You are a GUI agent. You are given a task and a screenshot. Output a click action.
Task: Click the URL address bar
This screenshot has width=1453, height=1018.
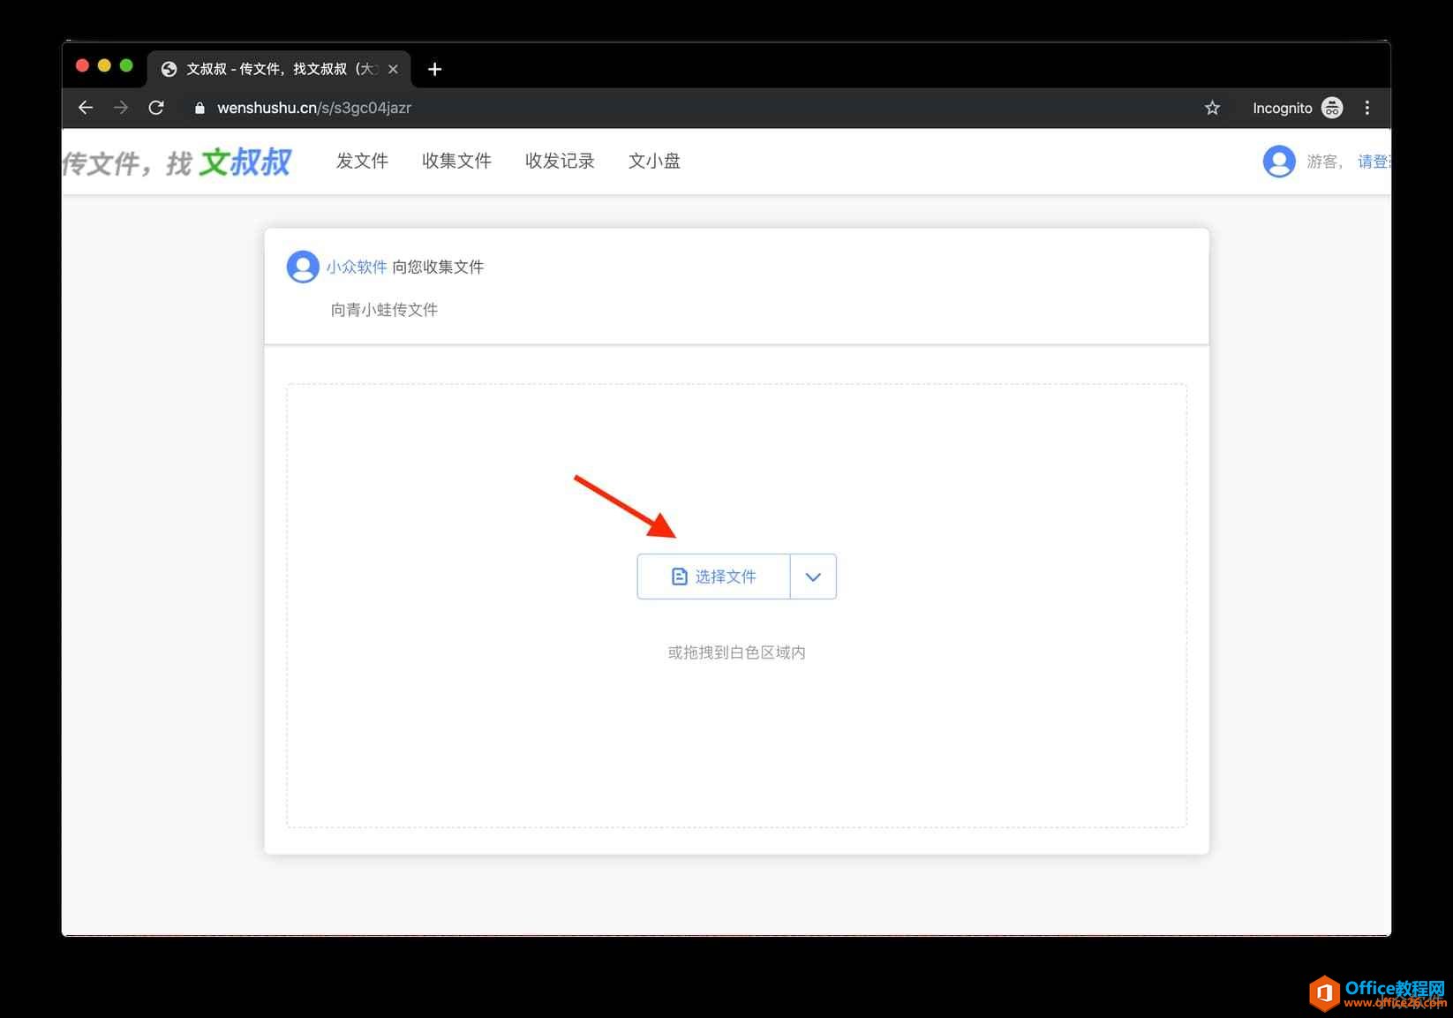click(x=689, y=108)
